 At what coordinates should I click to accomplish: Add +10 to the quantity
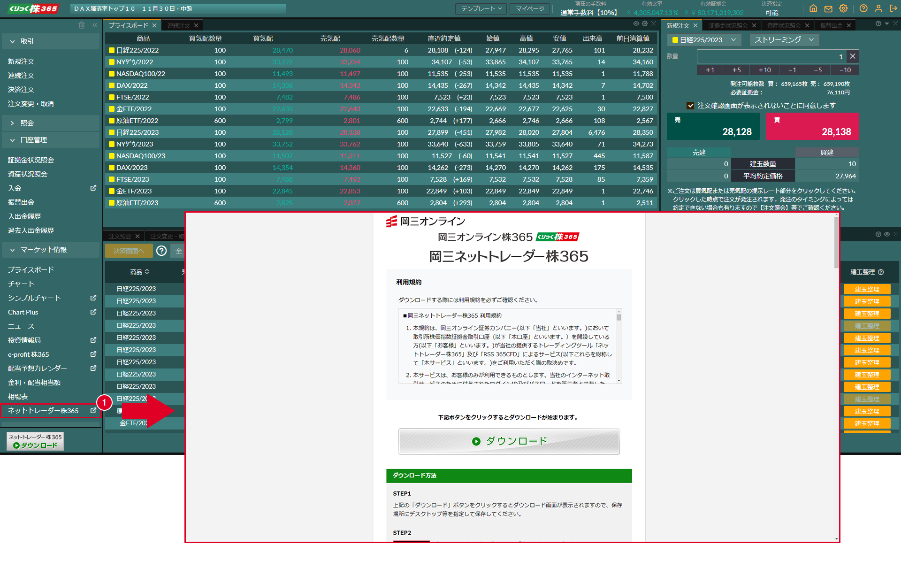[765, 70]
